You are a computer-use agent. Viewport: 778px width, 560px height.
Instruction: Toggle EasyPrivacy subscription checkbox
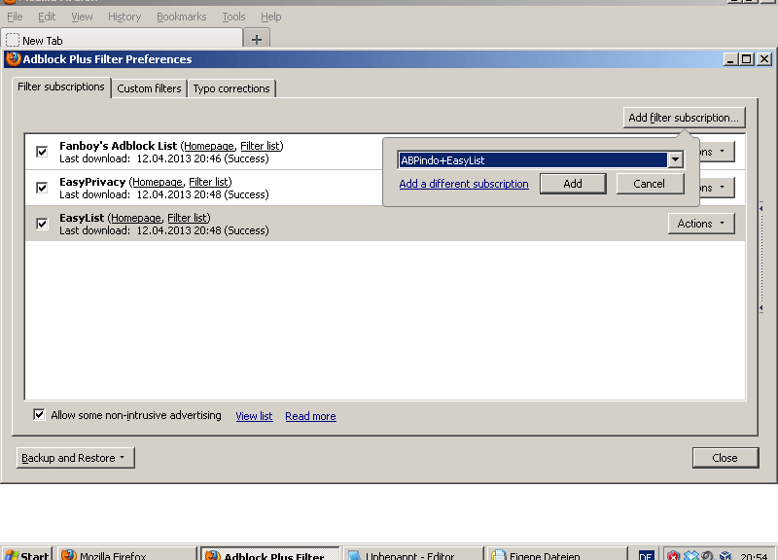click(x=42, y=188)
